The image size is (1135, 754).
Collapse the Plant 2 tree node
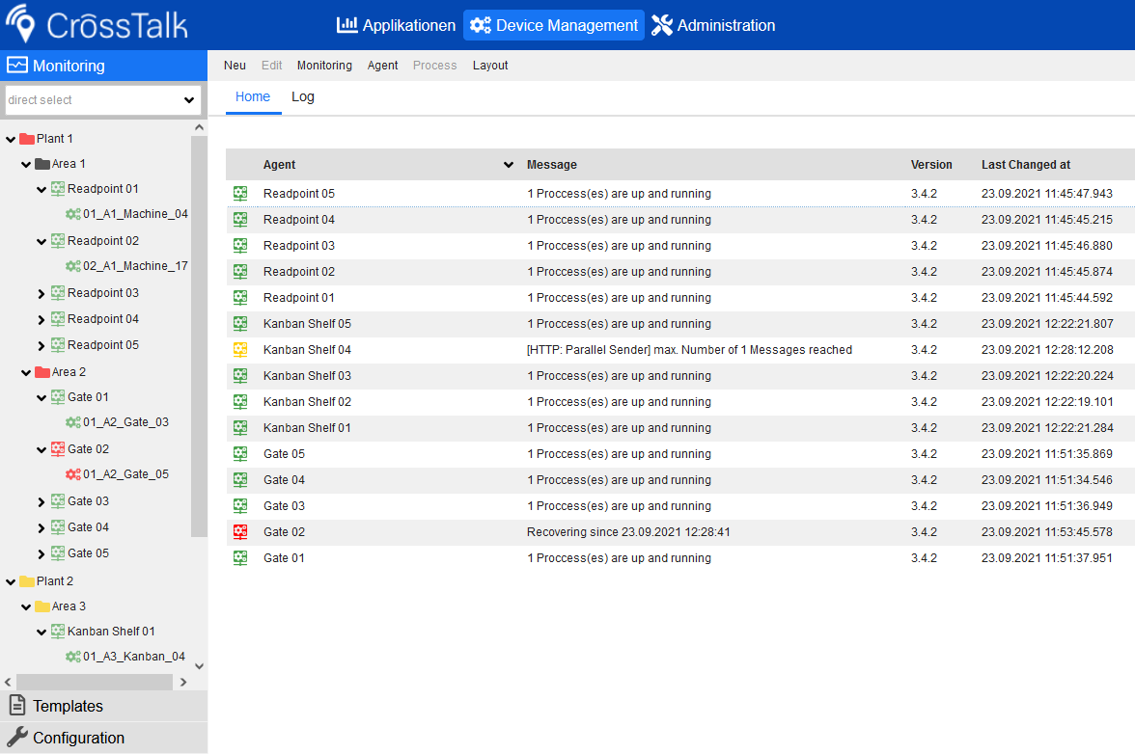pyautogui.click(x=11, y=581)
